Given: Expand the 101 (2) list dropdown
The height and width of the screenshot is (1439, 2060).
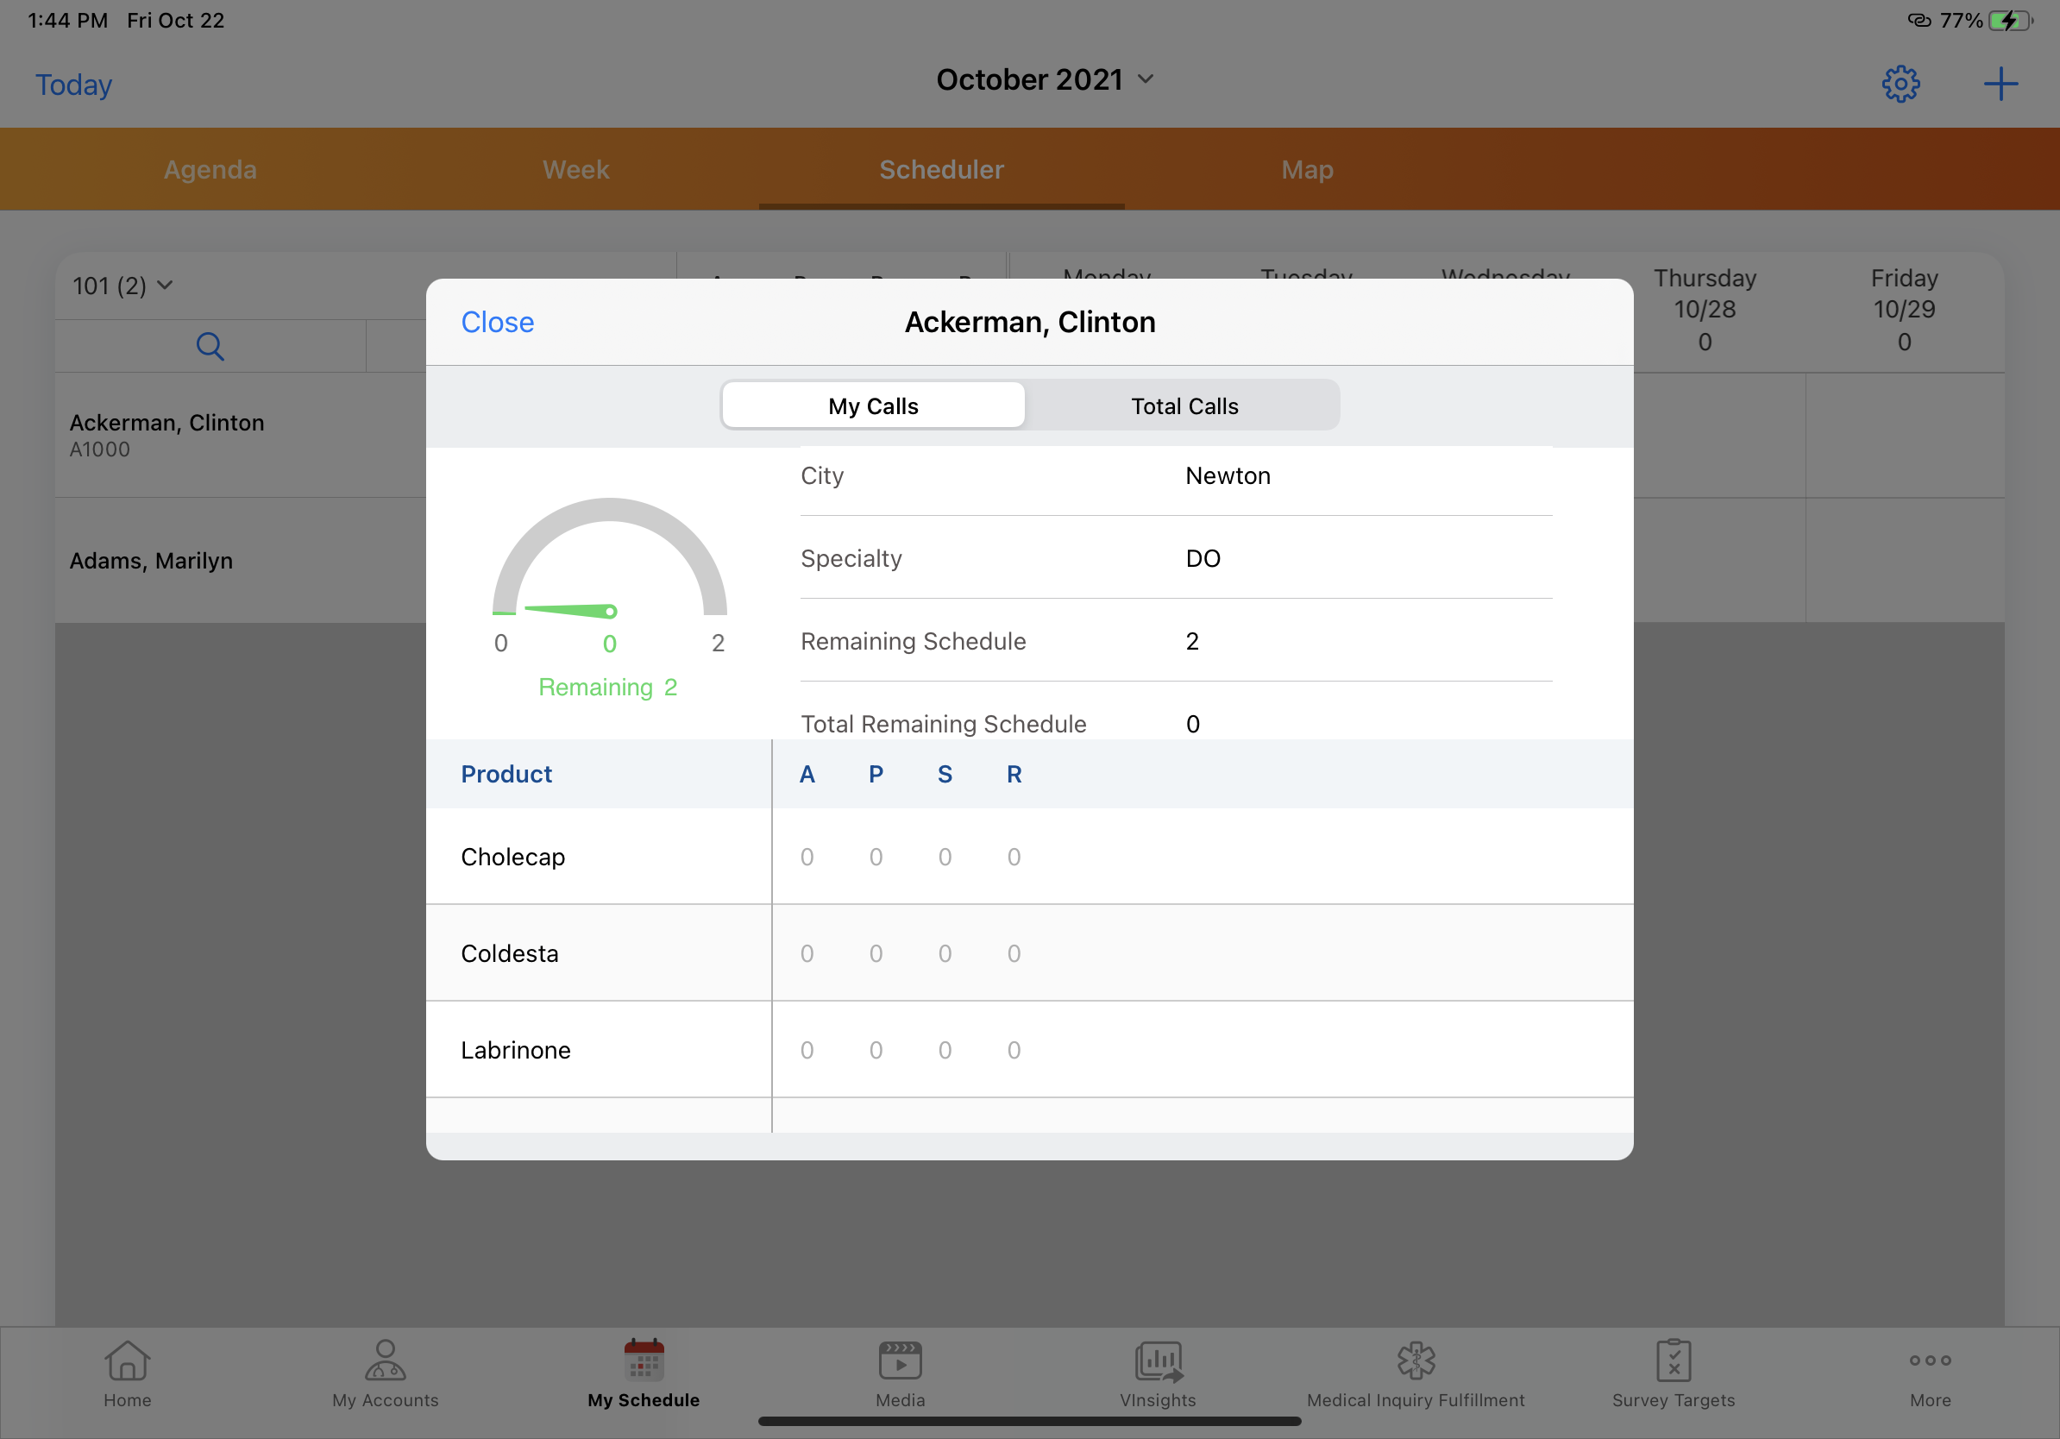Looking at the screenshot, I should 122,286.
